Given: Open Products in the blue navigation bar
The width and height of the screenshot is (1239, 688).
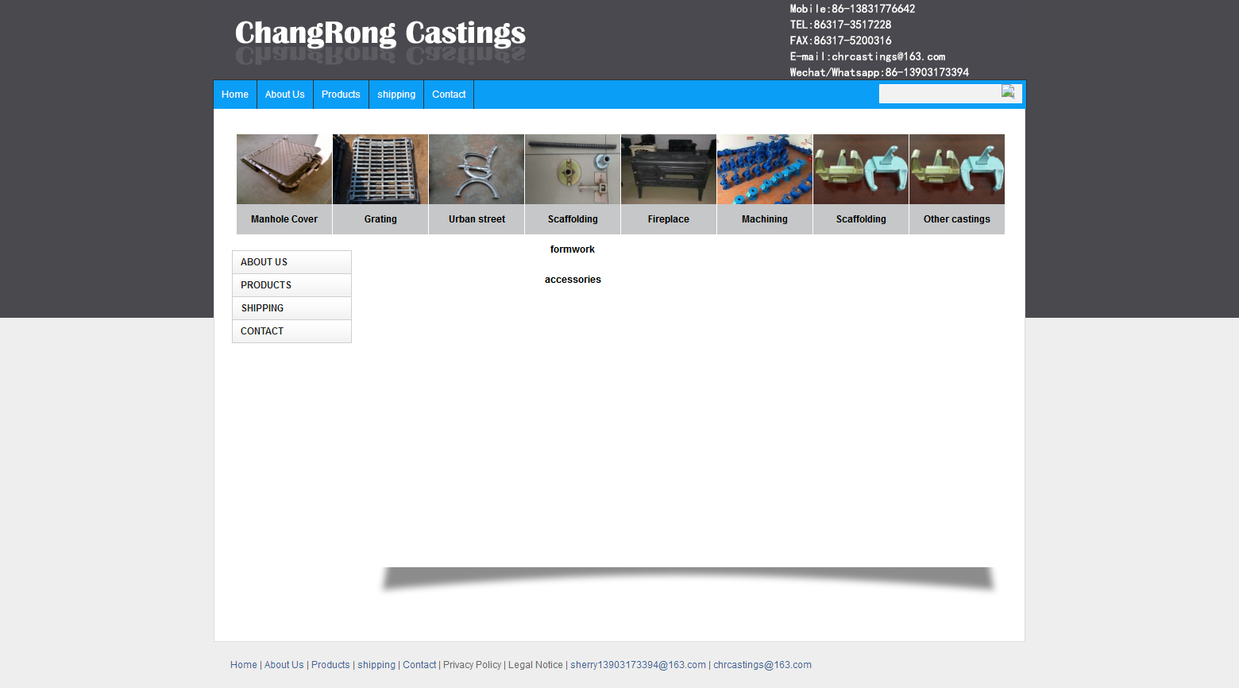Looking at the screenshot, I should [x=341, y=95].
